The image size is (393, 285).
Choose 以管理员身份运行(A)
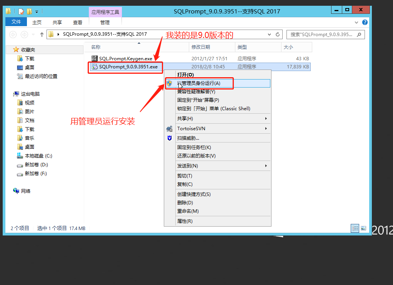(x=218, y=83)
